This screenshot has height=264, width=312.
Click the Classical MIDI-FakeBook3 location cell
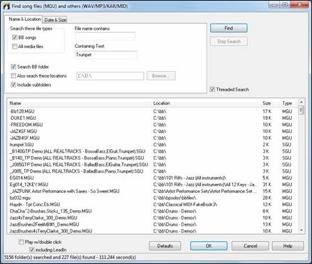pyautogui.click(x=185, y=205)
